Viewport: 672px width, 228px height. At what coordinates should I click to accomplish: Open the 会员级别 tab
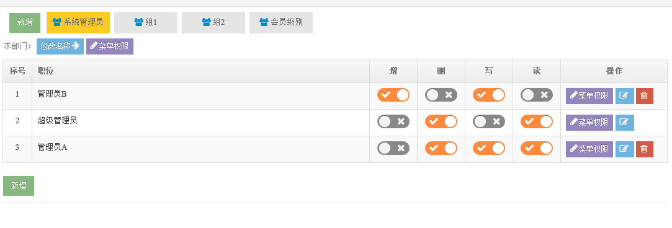[281, 22]
